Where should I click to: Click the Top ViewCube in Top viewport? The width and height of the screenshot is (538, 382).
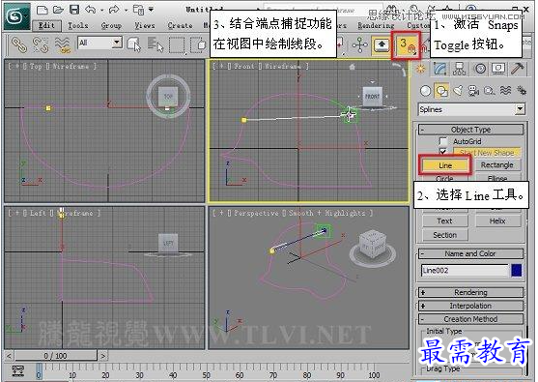point(168,97)
